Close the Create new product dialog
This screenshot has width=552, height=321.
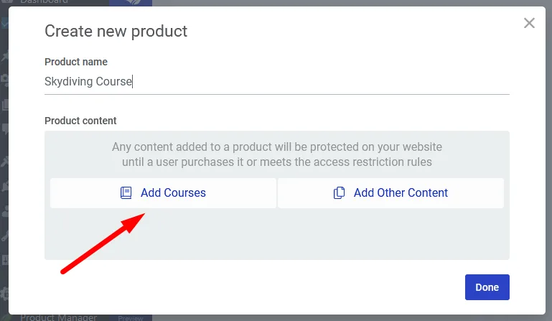530,23
